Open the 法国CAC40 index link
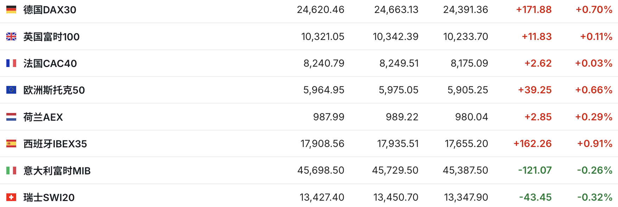This screenshot has height=207, width=618. [x=50, y=64]
